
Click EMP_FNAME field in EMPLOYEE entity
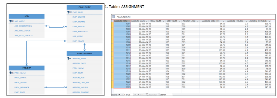coord(79,22)
